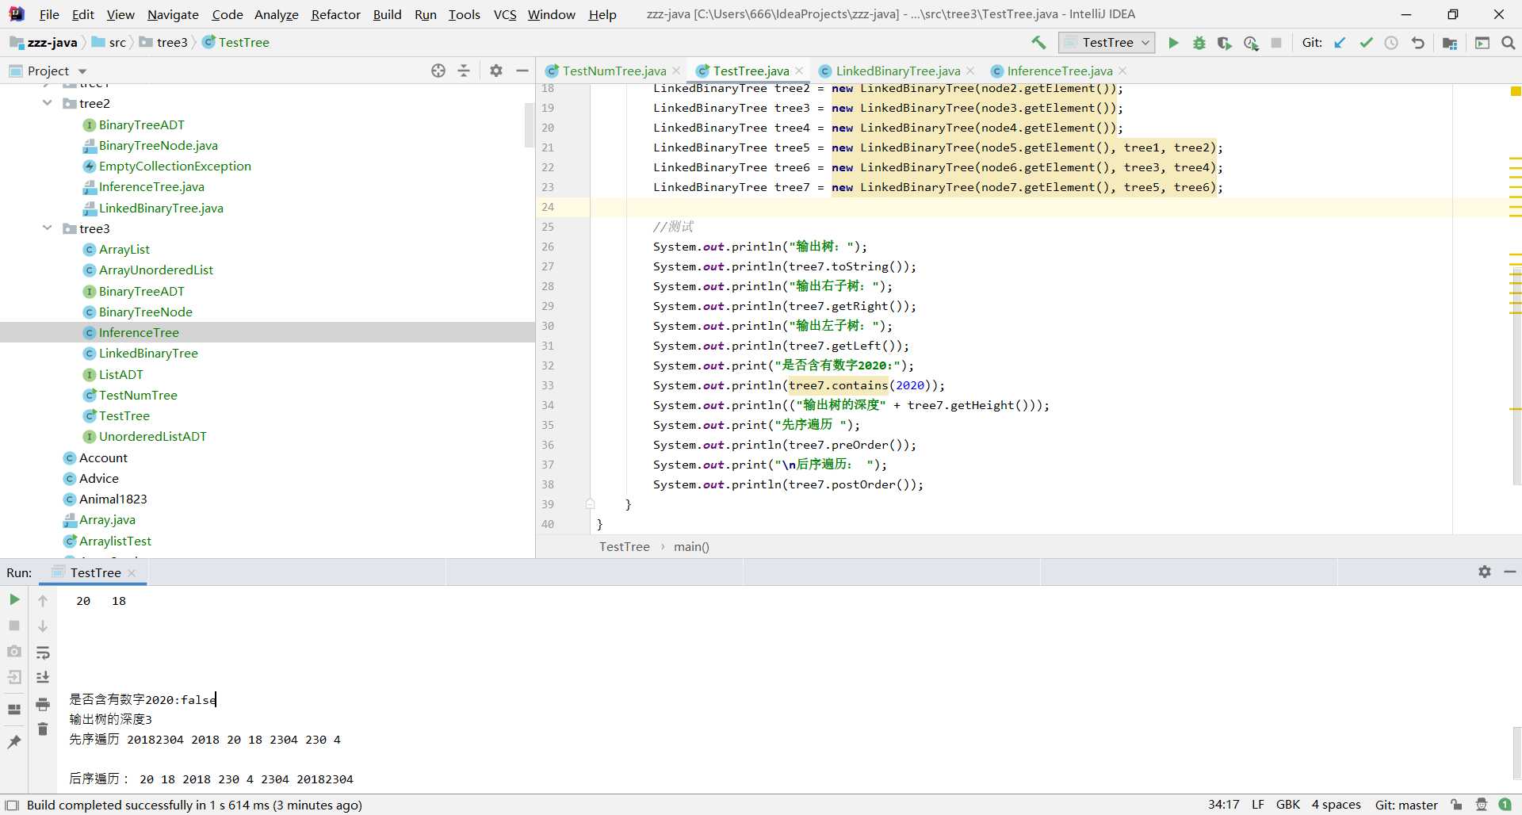The width and height of the screenshot is (1522, 815).
Task: Open the VCS menu
Action: tap(505, 14)
